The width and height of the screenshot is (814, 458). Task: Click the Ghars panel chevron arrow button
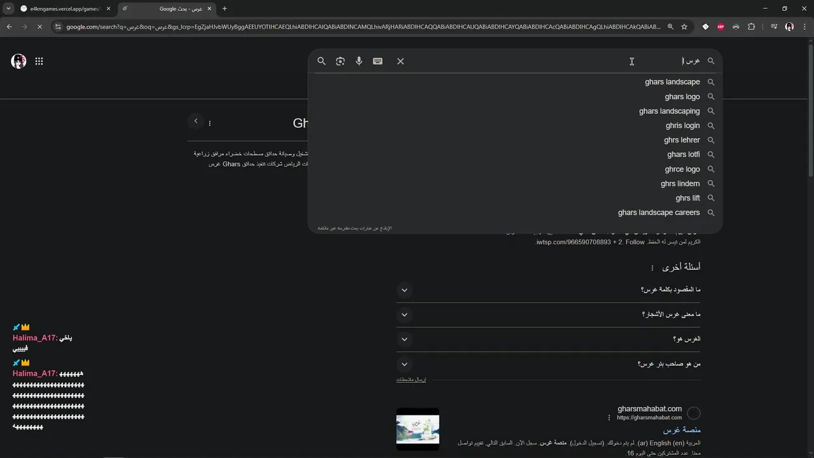pos(196,121)
